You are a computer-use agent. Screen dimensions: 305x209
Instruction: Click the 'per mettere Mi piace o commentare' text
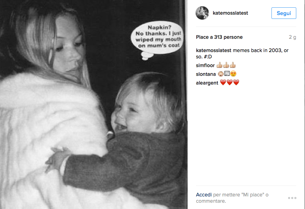(x=232, y=198)
